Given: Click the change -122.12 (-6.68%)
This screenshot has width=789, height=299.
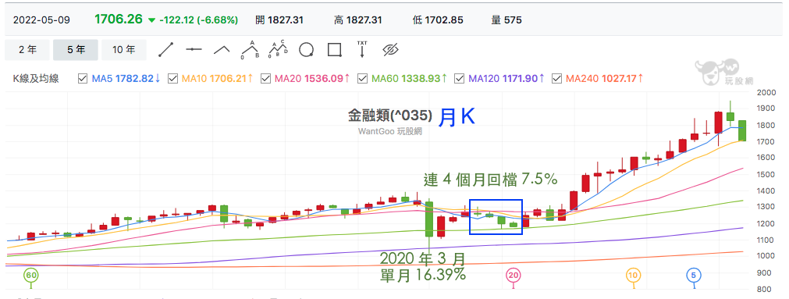Looking at the screenshot, I should pyautogui.click(x=199, y=20).
